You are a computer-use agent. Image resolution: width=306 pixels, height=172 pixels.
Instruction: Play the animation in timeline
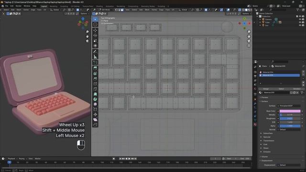tap(129, 159)
